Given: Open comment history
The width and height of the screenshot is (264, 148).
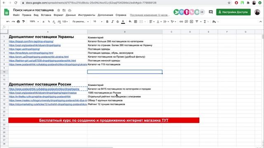Looking at the screenshot, I should point(211,12).
